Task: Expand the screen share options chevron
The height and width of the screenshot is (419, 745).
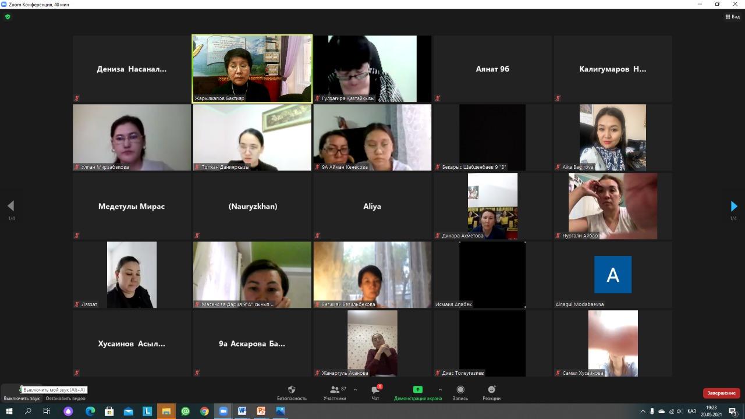Action: point(440,390)
